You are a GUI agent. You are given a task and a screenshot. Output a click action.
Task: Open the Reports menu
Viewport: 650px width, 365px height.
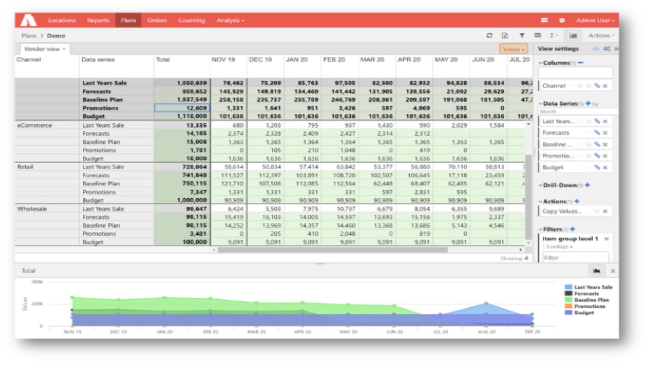pyautogui.click(x=98, y=20)
